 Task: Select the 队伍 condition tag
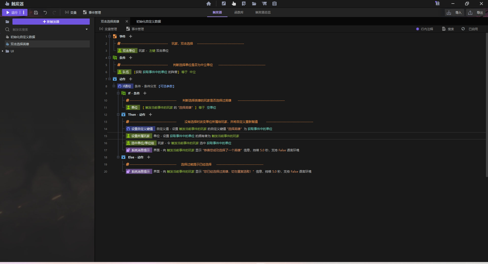124,72
